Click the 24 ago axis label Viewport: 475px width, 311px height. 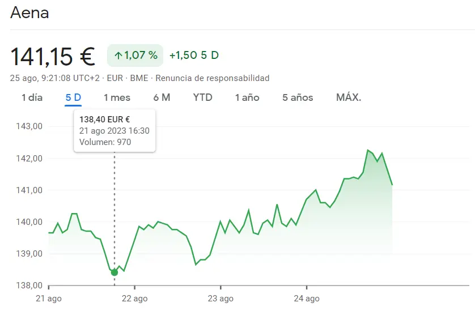coord(307,299)
